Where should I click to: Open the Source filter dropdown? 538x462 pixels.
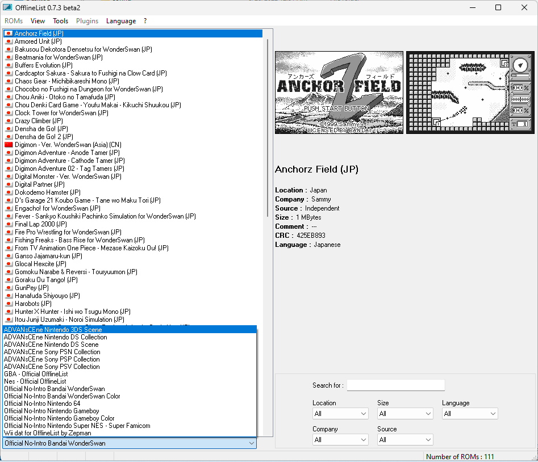point(405,440)
